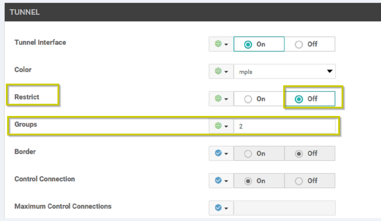Set Tunnel Interface to Off

coord(310,44)
